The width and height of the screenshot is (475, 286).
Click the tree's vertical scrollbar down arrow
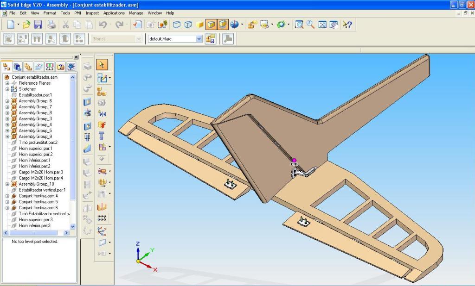73,226
